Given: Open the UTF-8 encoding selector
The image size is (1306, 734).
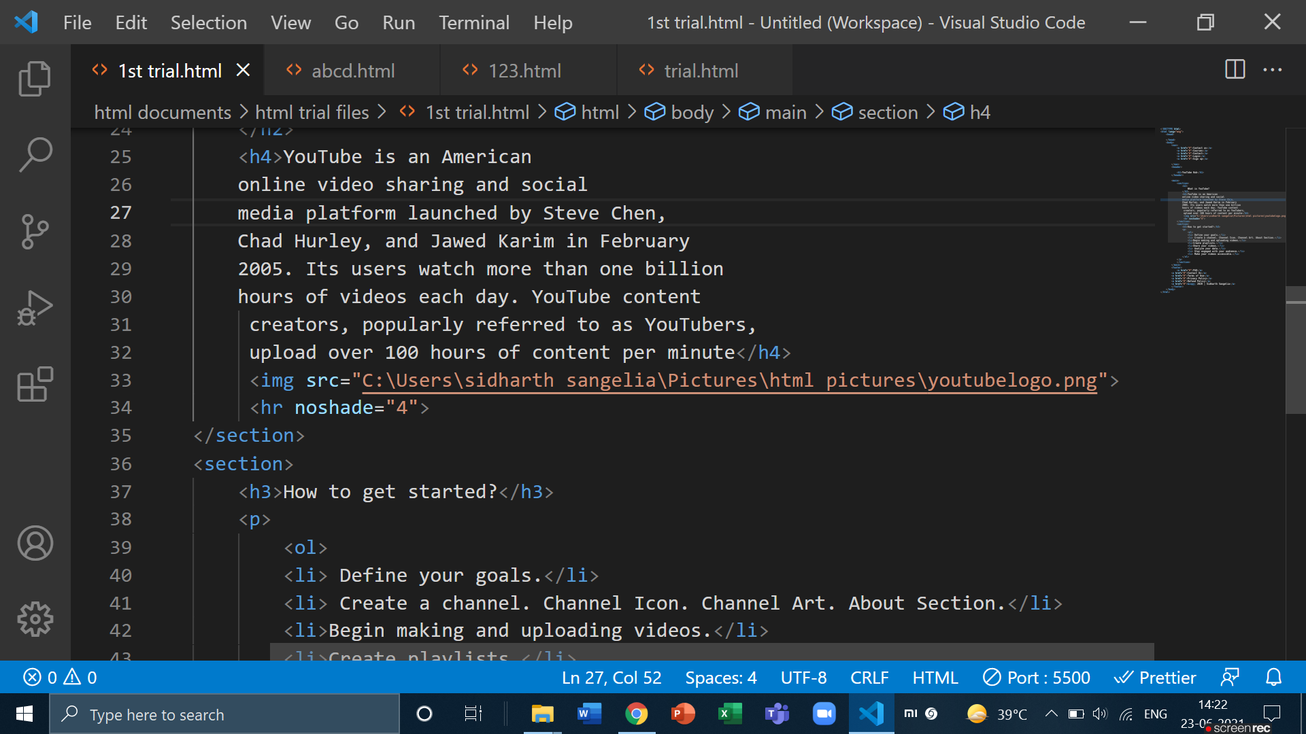Looking at the screenshot, I should [x=803, y=677].
